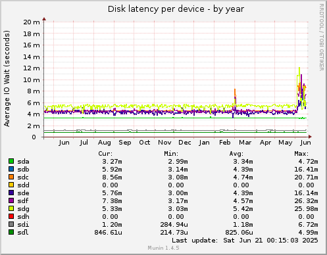Click the 'Min:' column header
The image size is (327, 255).
click(x=171, y=154)
